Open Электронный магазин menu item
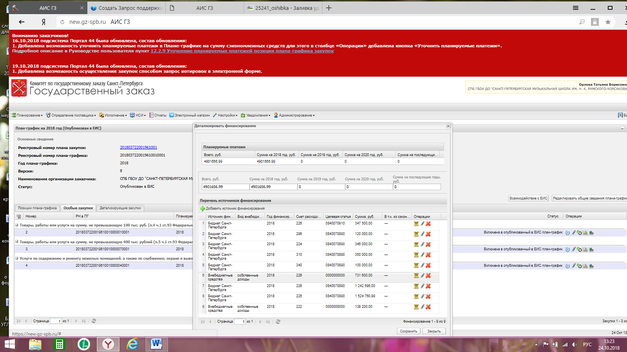 pos(190,115)
